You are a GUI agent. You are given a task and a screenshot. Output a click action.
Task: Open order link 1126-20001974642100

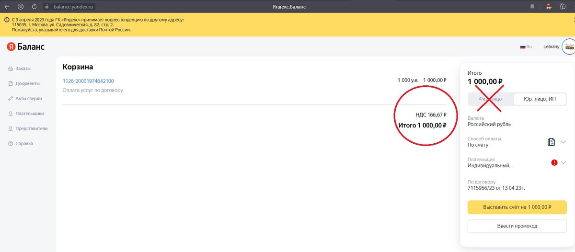click(x=88, y=81)
